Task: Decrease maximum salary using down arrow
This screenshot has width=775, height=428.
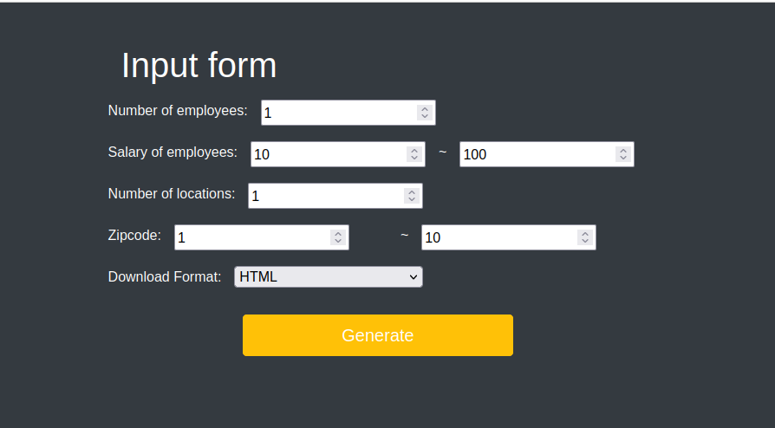Action: pos(623,158)
